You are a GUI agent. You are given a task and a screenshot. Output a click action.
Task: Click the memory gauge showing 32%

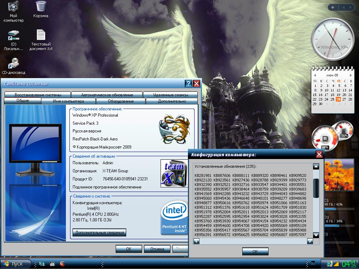pos(344,131)
